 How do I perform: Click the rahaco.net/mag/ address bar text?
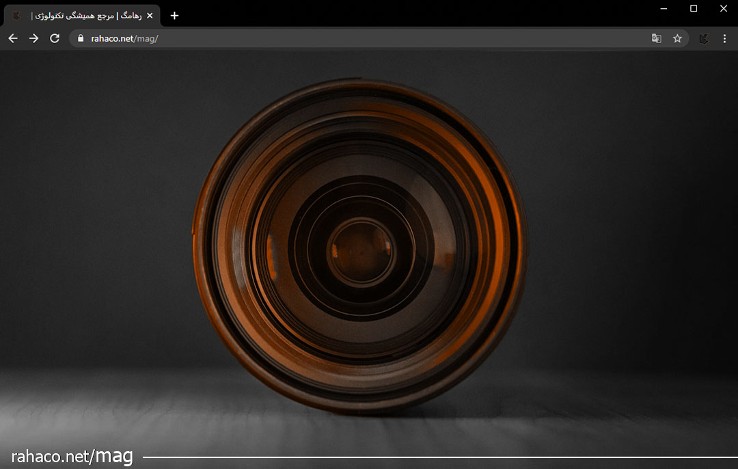click(124, 39)
